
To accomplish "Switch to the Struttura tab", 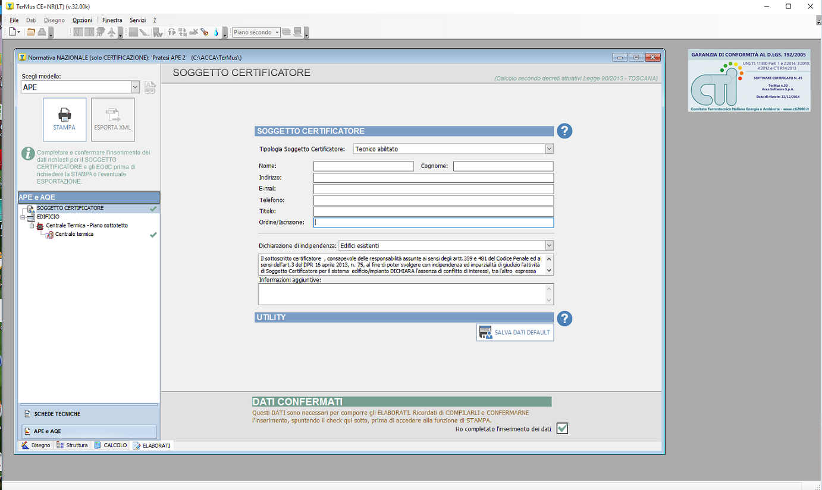I will (x=72, y=445).
